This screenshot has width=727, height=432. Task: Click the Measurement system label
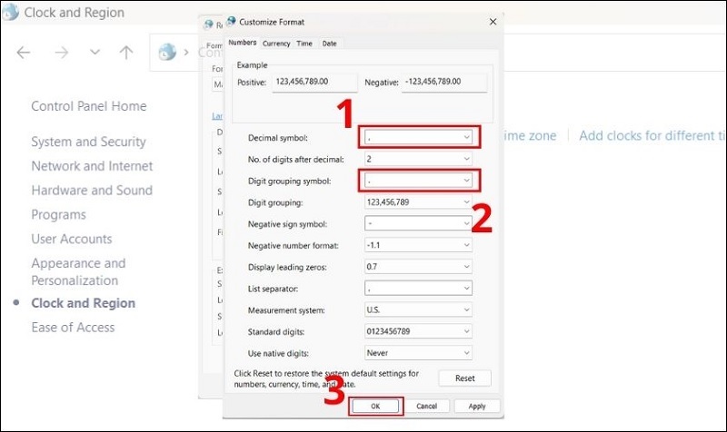(x=286, y=310)
